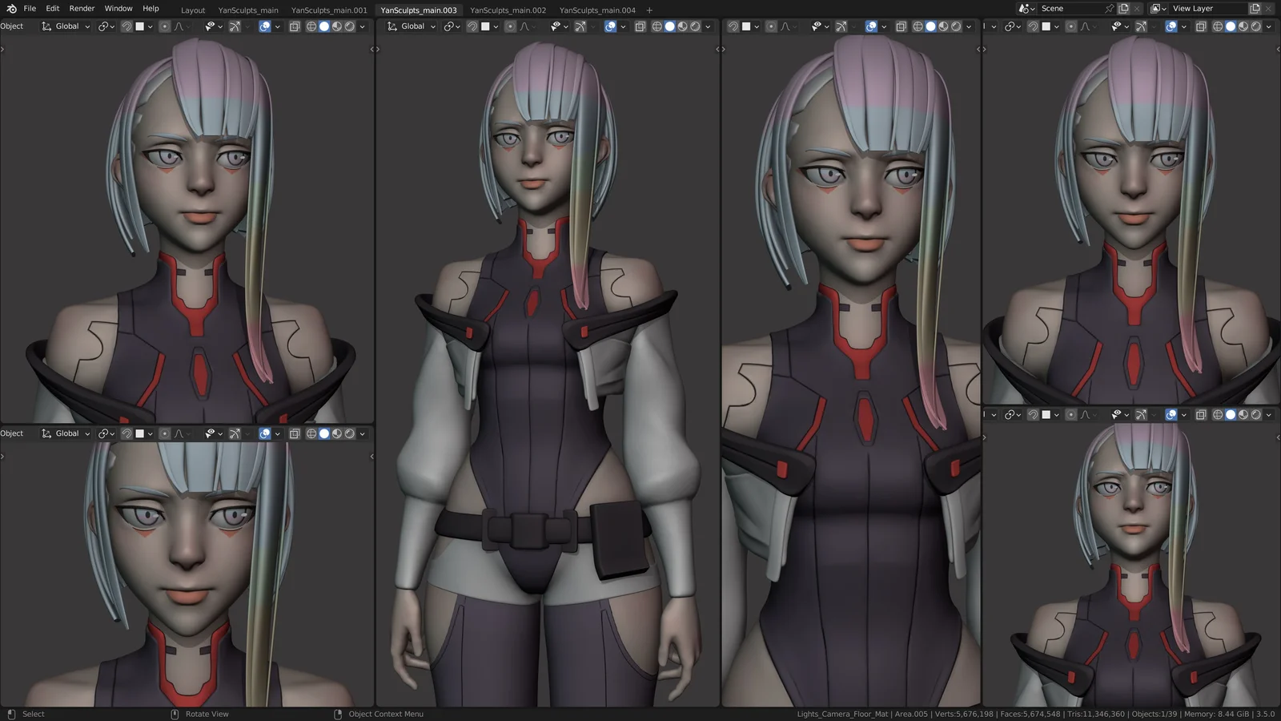Enable snapping with the magnet icon
Viewport: 1281px width, 721px height.
click(127, 26)
